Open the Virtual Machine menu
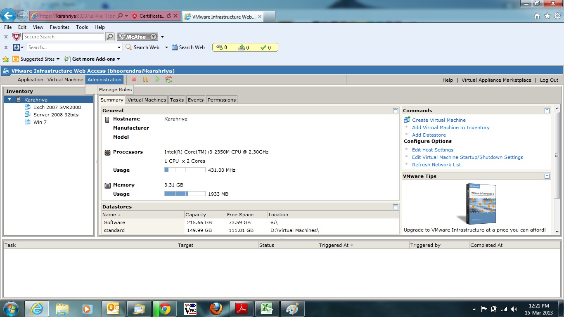Screen dimensions: 564x317 [x=65, y=80]
